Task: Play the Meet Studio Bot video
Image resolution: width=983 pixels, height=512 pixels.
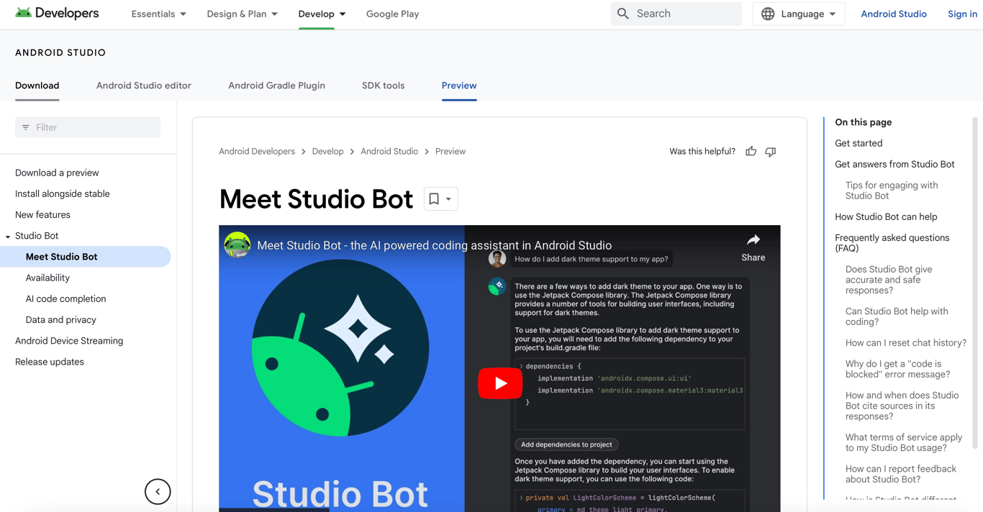Action: pos(500,383)
